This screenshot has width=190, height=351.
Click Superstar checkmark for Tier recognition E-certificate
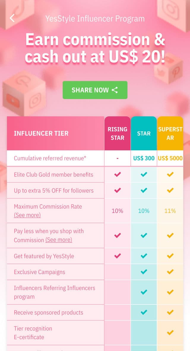coord(170,333)
